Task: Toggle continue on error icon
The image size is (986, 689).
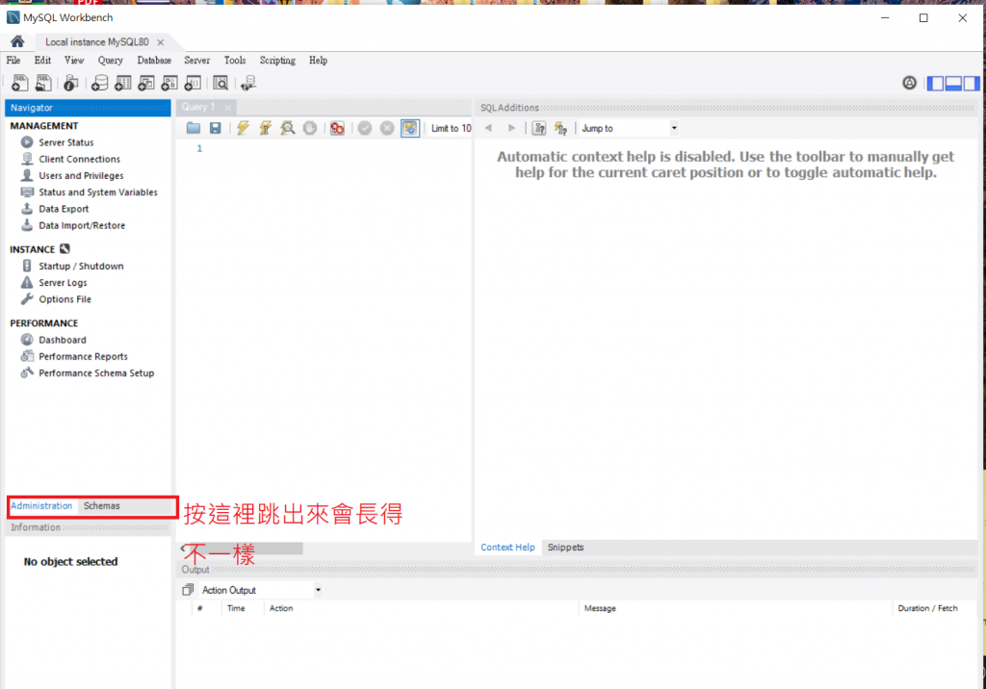Action: [338, 128]
